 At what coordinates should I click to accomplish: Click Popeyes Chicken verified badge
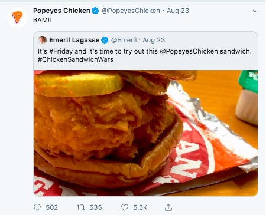[x=96, y=11]
